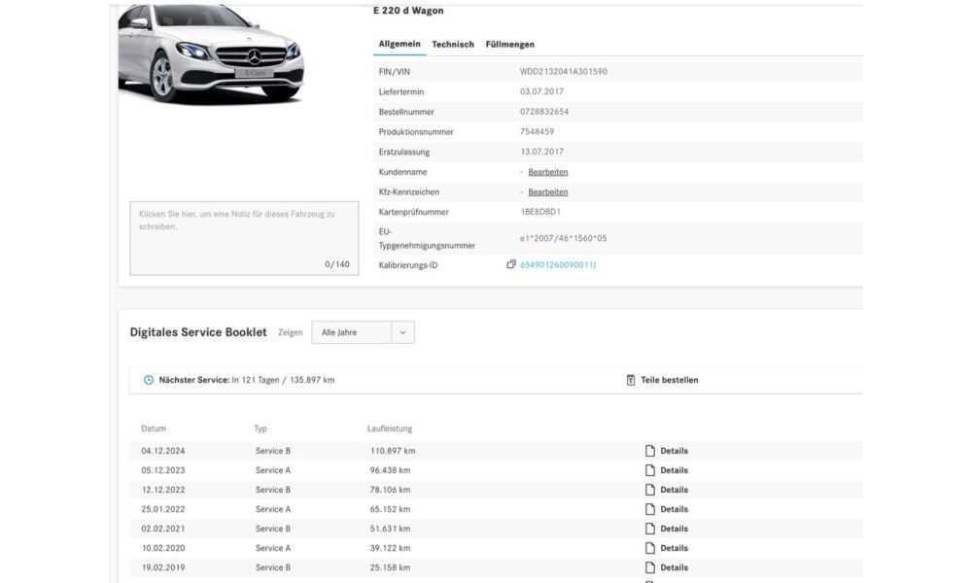Click the date 19.02.2019 in the service table
Screen dimensions: 972x583
click(163, 567)
